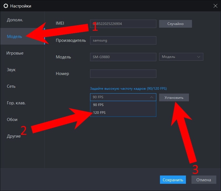
Task: Open the Другие settings tab
Action: point(14,136)
